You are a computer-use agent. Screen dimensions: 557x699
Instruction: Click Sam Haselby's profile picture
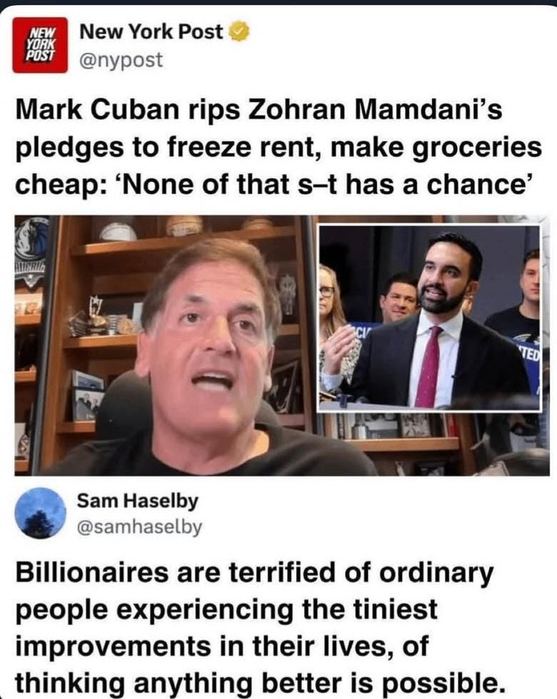tap(40, 513)
